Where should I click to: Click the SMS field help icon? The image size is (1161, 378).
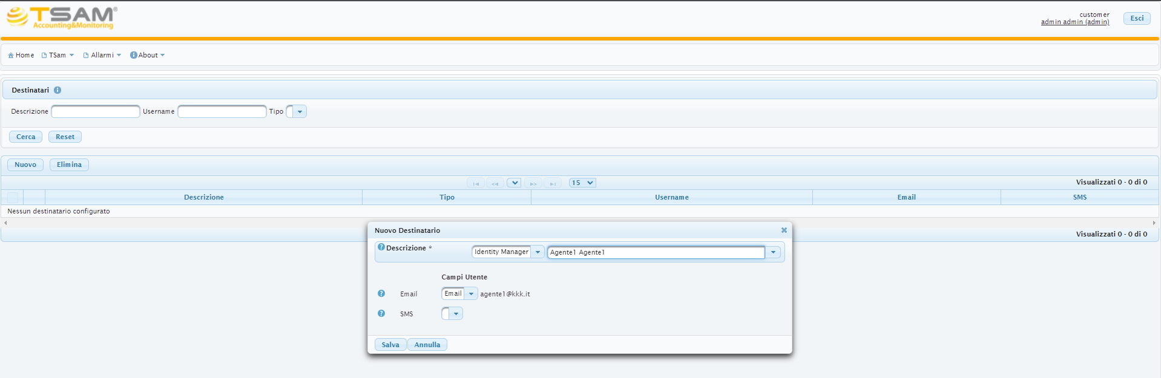[x=381, y=313]
